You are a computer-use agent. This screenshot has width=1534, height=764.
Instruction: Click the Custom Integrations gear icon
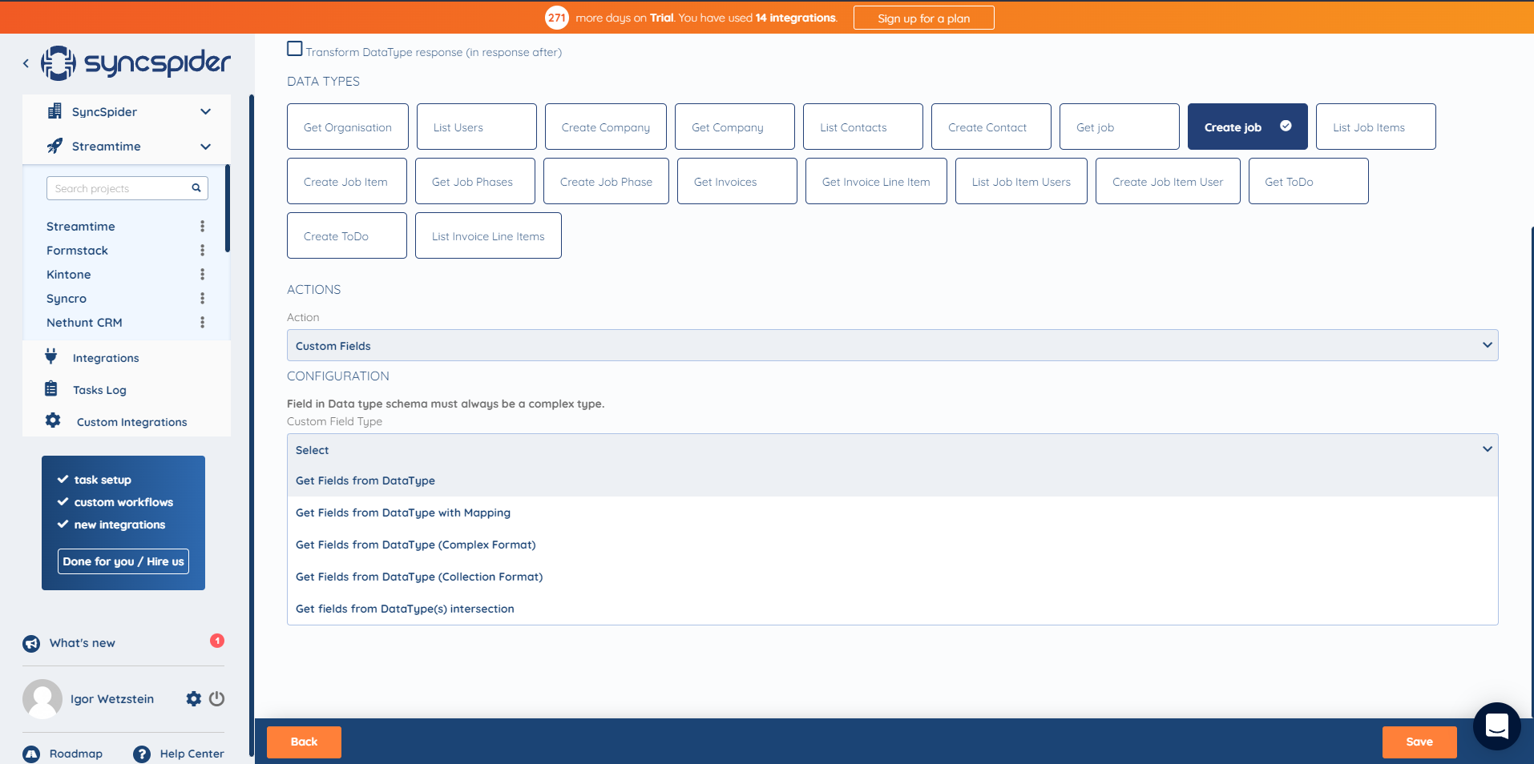point(53,420)
